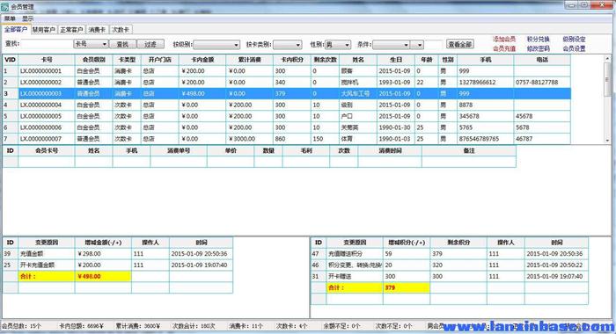Switch to the 禁用客户 tab

(44, 29)
